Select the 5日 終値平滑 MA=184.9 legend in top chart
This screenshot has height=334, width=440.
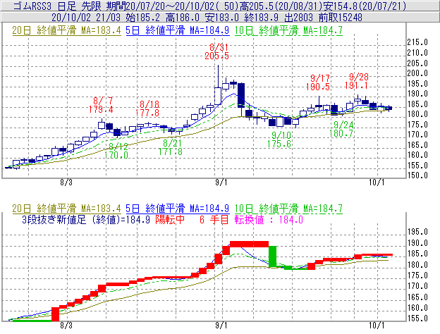(x=178, y=30)
